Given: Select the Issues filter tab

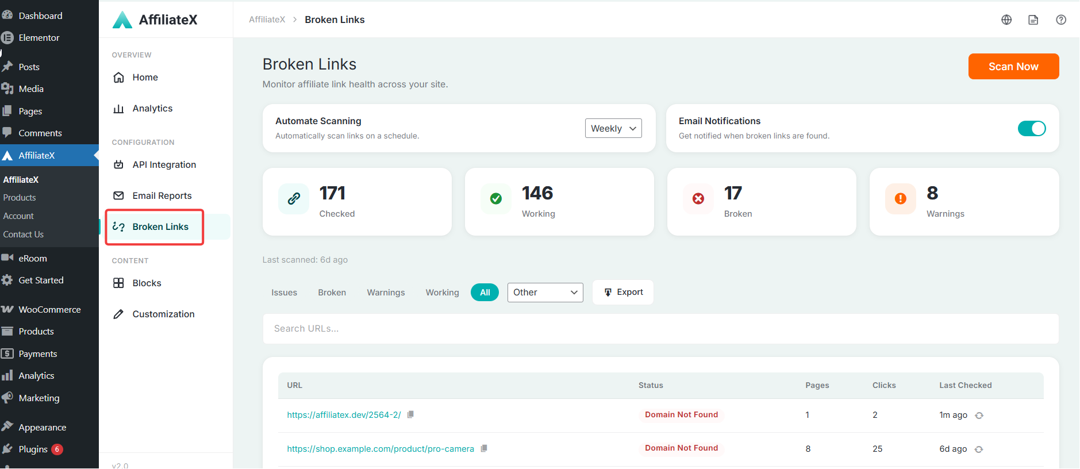Looking at the screenshot, I should 285,293.
